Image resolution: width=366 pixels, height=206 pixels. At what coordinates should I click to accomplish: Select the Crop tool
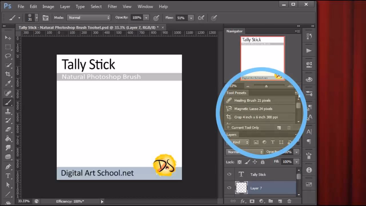coord(8,74)
